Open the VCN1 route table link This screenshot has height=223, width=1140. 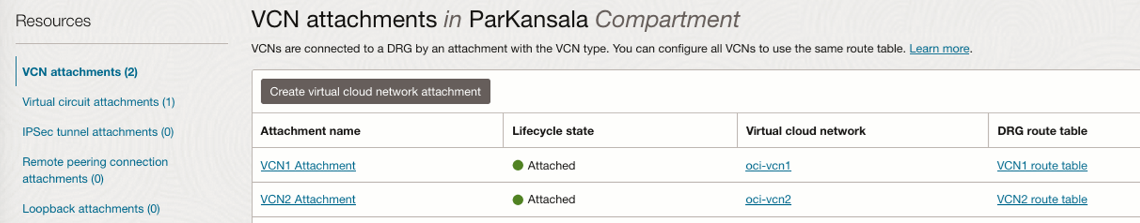click(1042, 166)
